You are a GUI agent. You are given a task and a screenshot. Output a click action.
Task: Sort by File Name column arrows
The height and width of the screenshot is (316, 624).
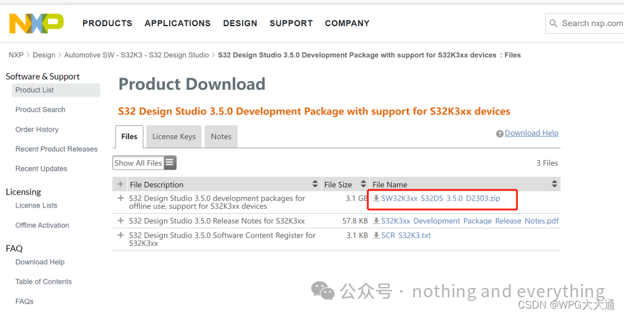pos(554,184)
